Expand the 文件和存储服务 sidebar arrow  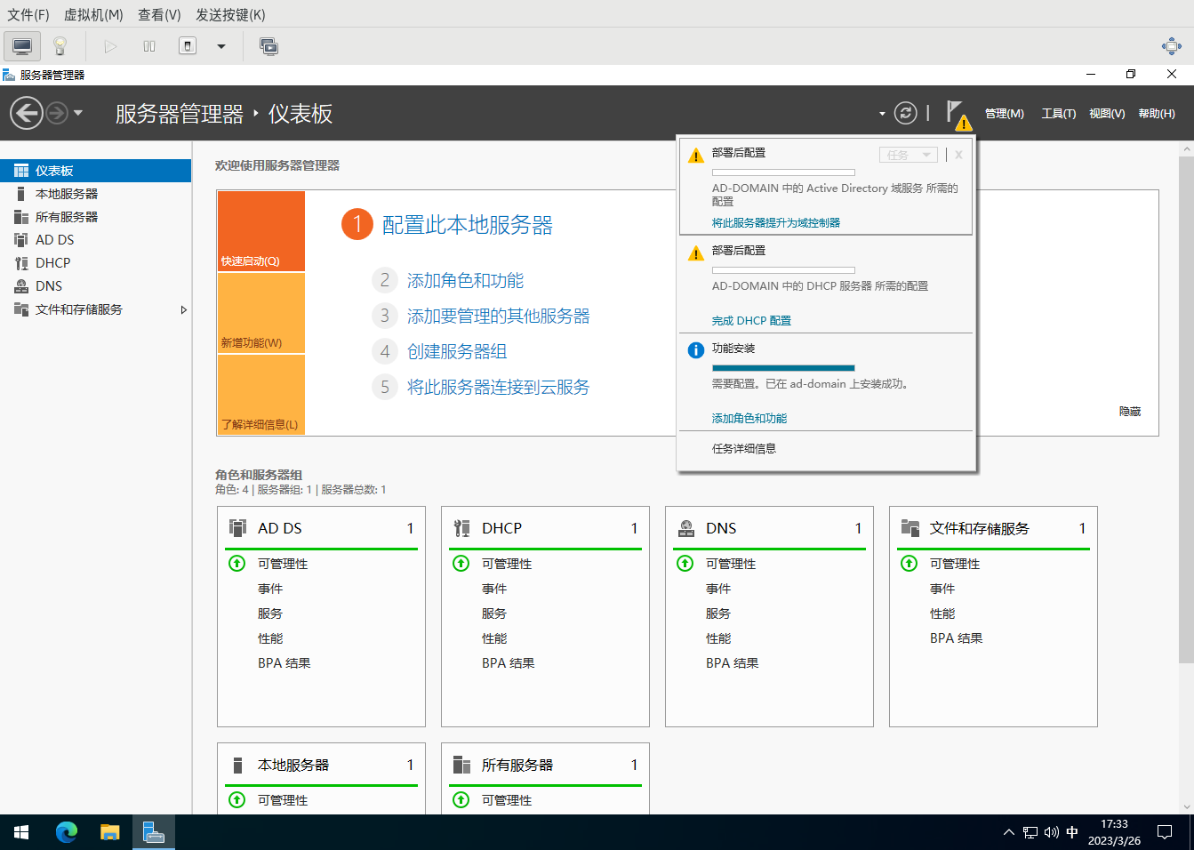tap(183, 309)
